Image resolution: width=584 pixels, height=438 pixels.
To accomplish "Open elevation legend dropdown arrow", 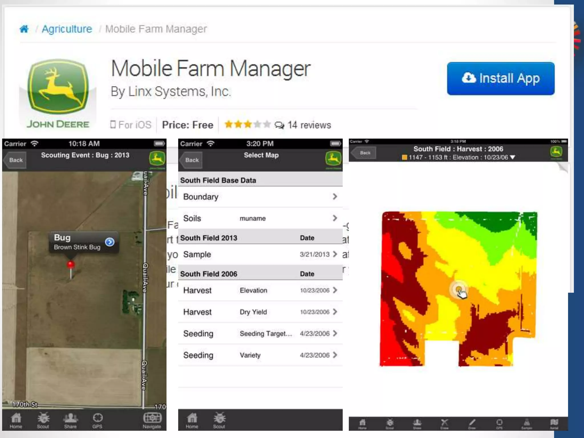I will coord(512,157).
